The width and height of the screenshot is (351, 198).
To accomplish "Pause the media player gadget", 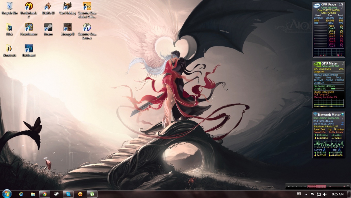I will 293,186.
